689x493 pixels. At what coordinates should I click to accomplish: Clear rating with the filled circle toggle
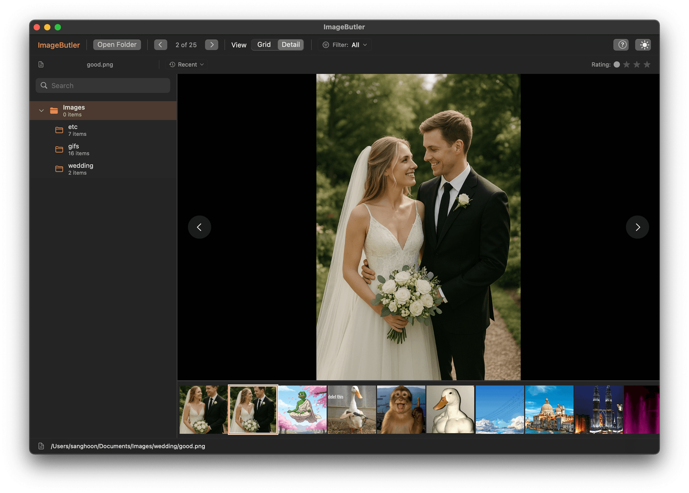617,64
